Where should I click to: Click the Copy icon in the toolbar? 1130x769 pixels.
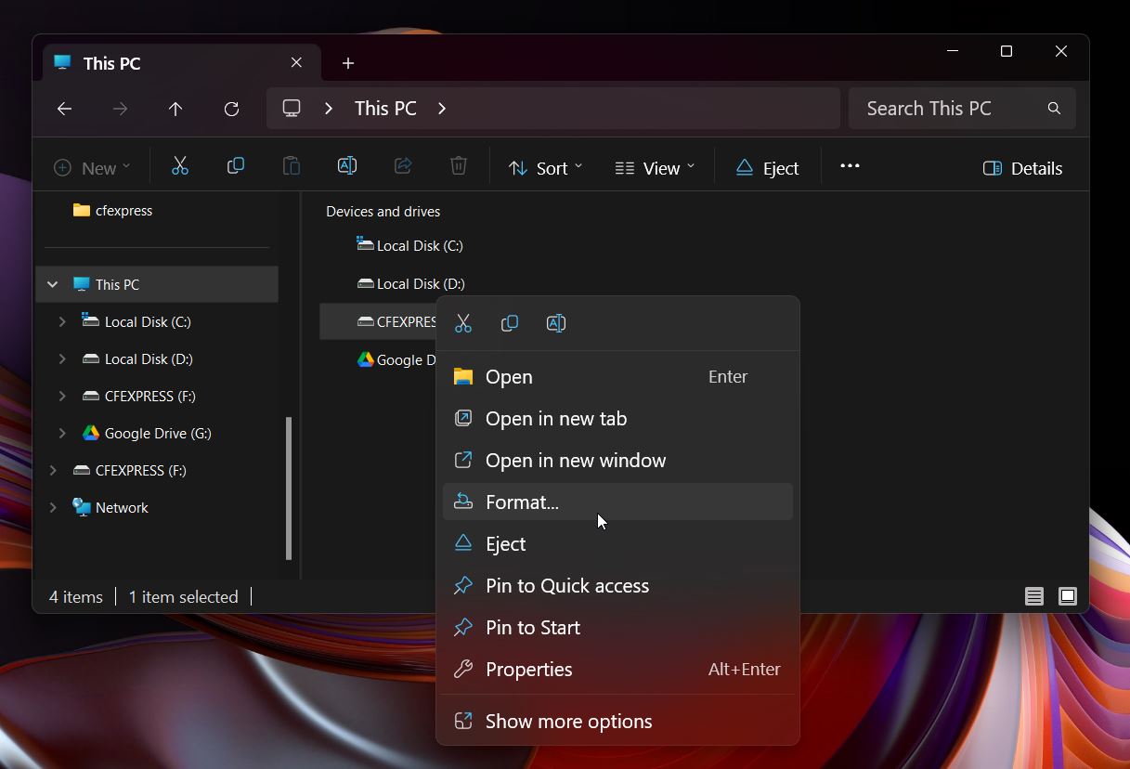click(x=236, y=167)
